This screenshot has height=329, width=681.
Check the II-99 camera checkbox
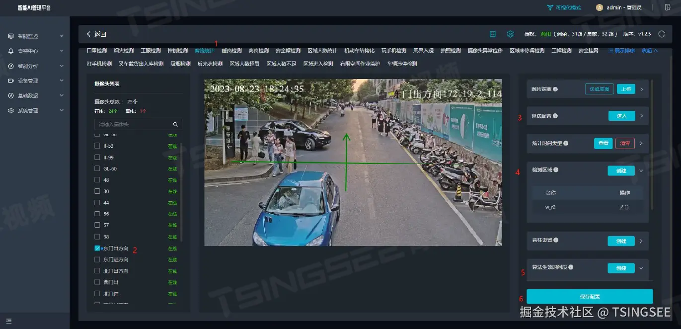click(x=97, y=158)
